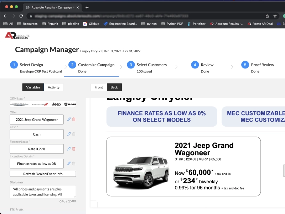285x214 pixels.
Task: Click the $234 biweekly text
Action: [x=196, y=181]
